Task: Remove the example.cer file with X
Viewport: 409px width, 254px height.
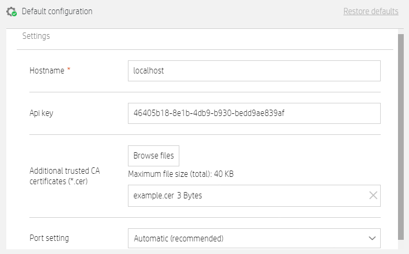Action: pos(373,196)
